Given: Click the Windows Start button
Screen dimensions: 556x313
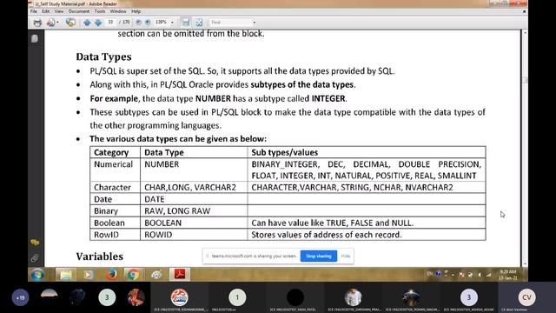Looking at the screenshot, I should (37, 275).
